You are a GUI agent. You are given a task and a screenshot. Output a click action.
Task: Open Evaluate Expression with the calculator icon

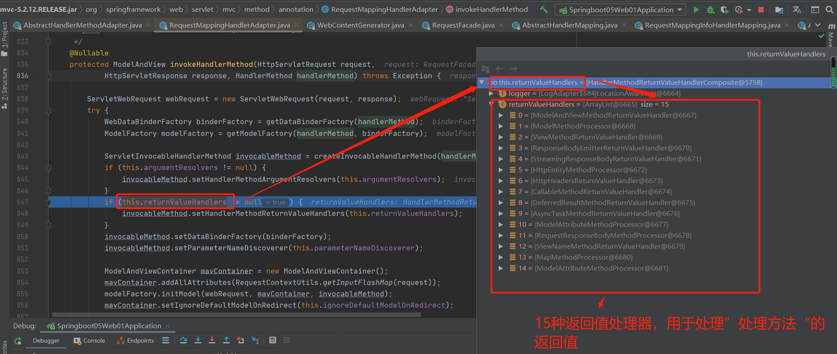click(x=273, y=340)
